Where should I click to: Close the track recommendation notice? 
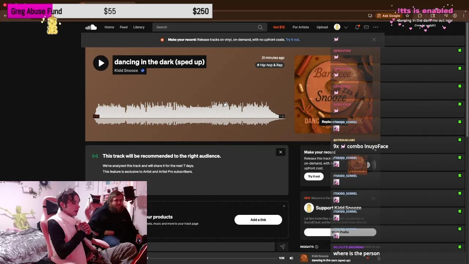pyautogui.click(x=281, y=152)
